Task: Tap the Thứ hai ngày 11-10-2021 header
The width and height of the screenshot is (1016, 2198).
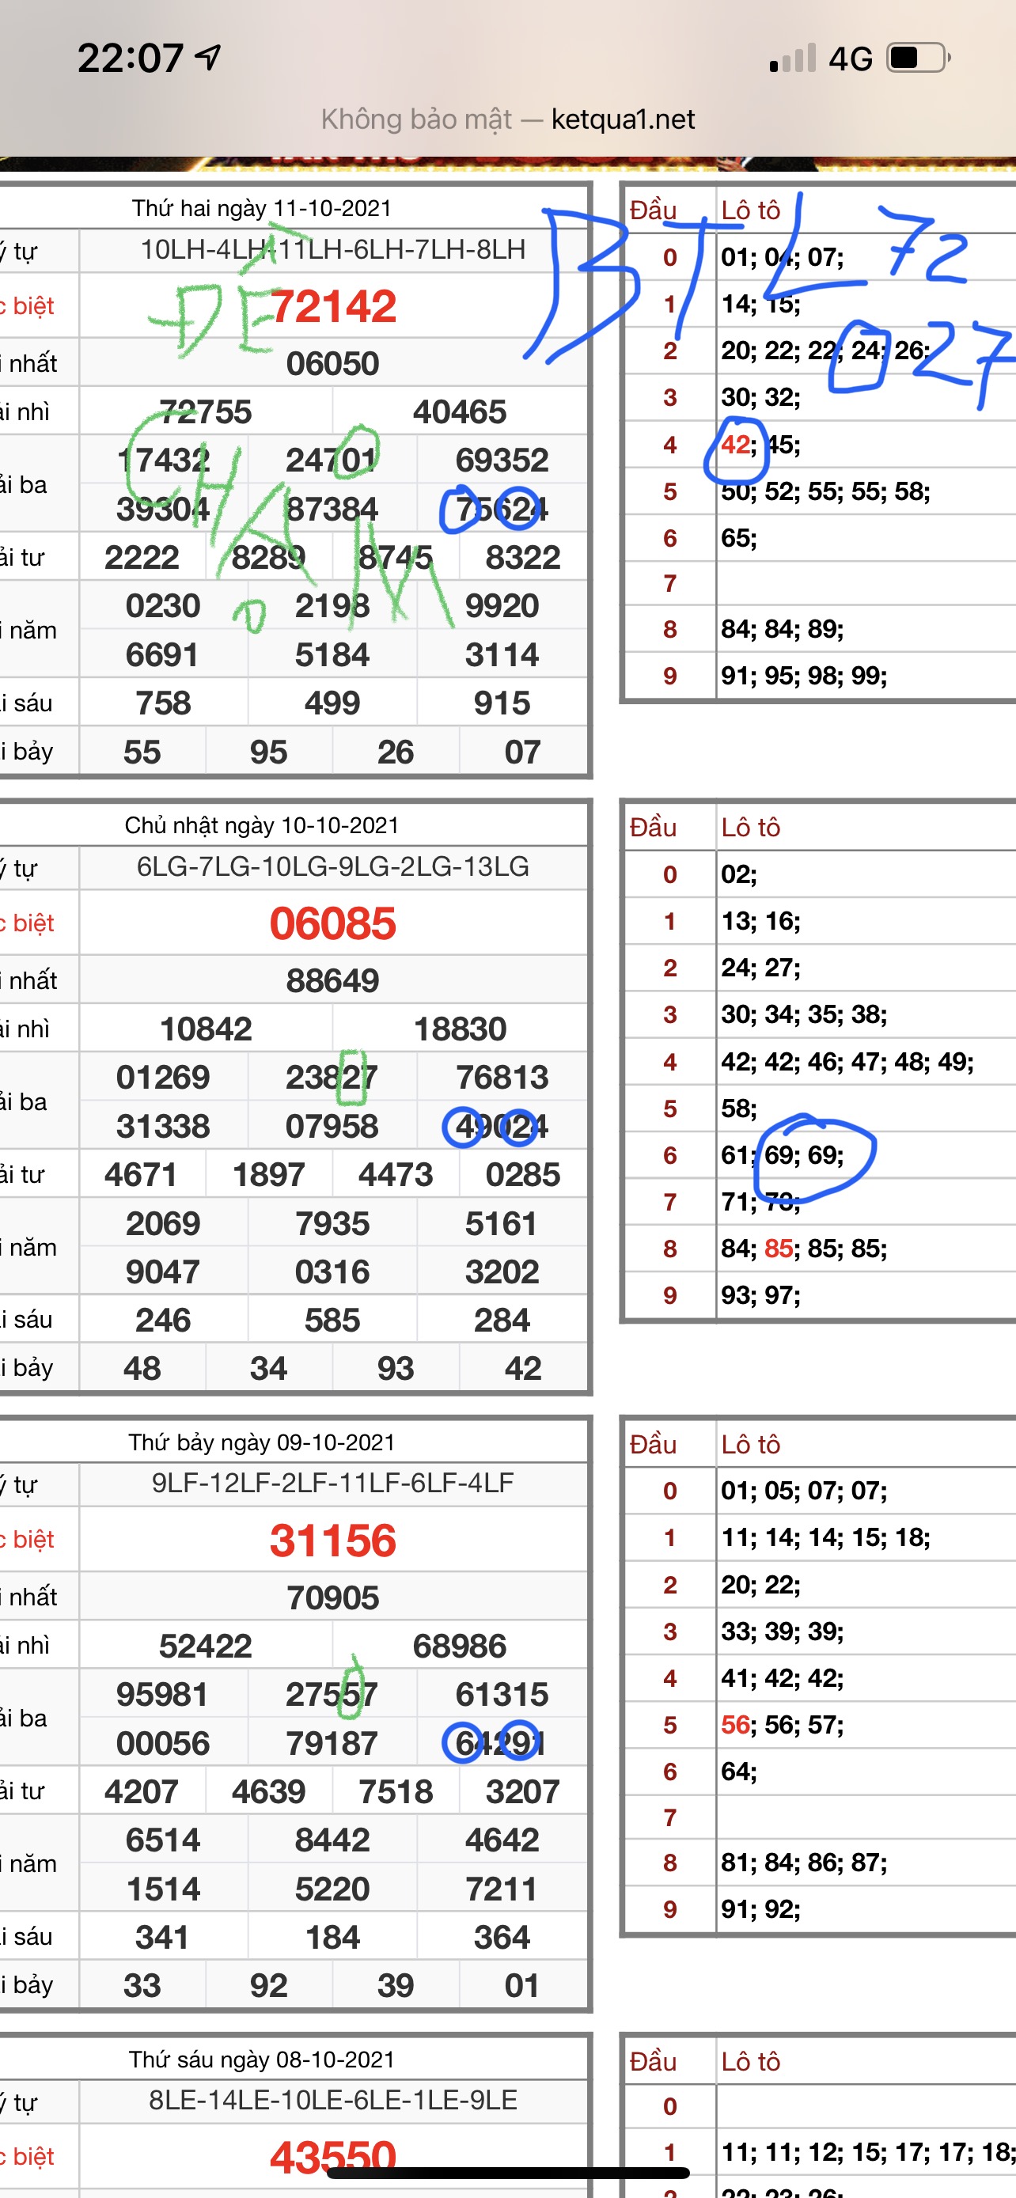Action: pyautogui.click(x=261, y=208)
